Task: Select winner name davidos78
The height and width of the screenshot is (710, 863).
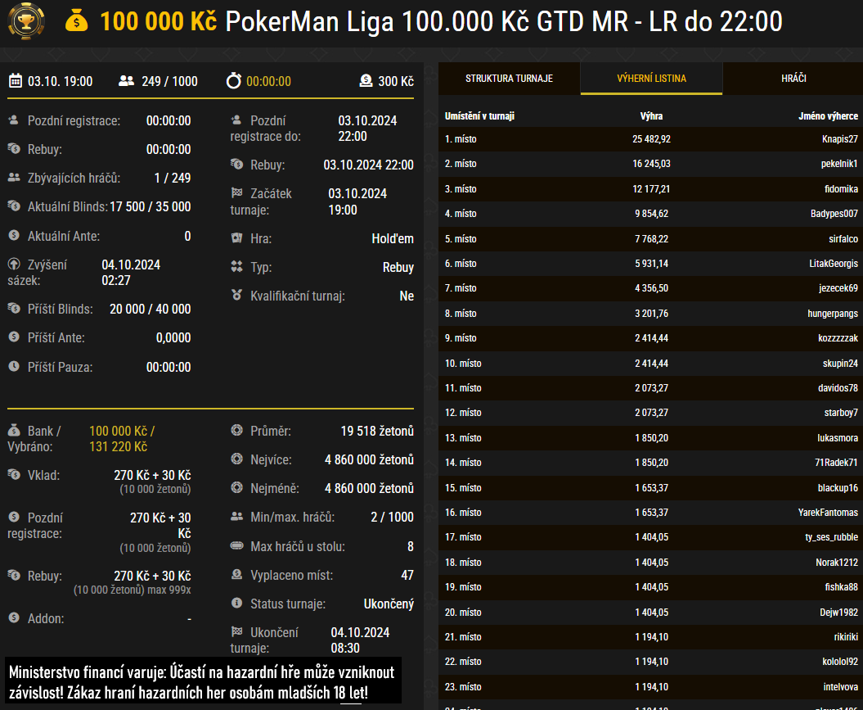Action: (x=838, y=388)
